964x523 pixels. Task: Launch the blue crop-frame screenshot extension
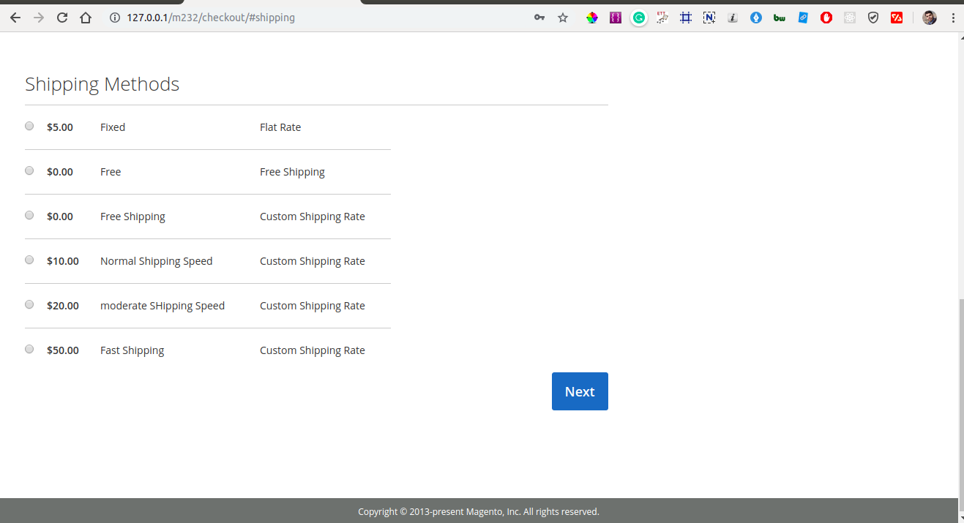(686, 18)
